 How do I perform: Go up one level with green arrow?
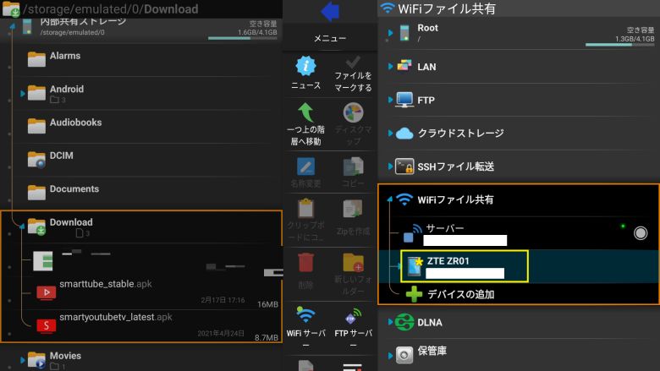(305, 112)
